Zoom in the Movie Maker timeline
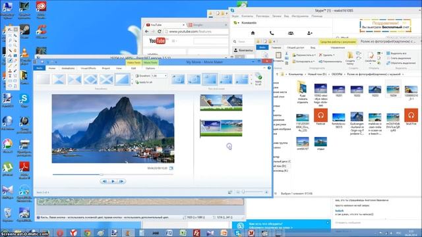Screen dimensions: 422x237 pyautogui.click(x=266, y=192)
